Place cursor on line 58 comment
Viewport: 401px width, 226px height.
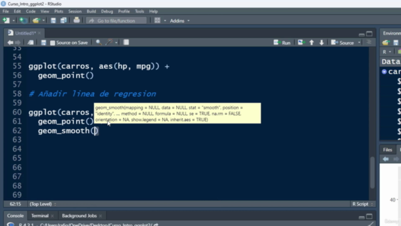[92, 94]
